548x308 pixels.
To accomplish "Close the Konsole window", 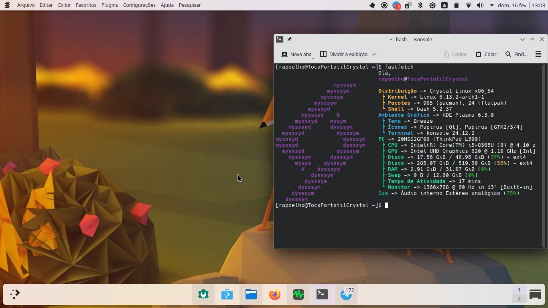I will coord(542,39).
